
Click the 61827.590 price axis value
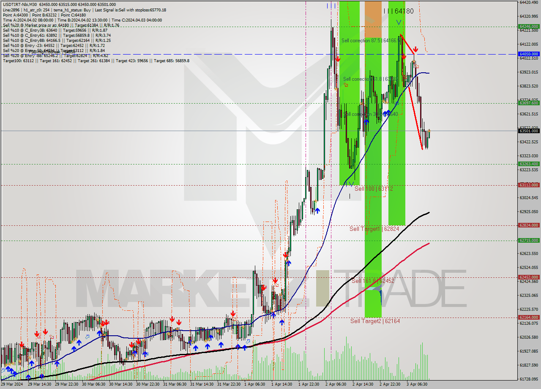coord(529,365)
